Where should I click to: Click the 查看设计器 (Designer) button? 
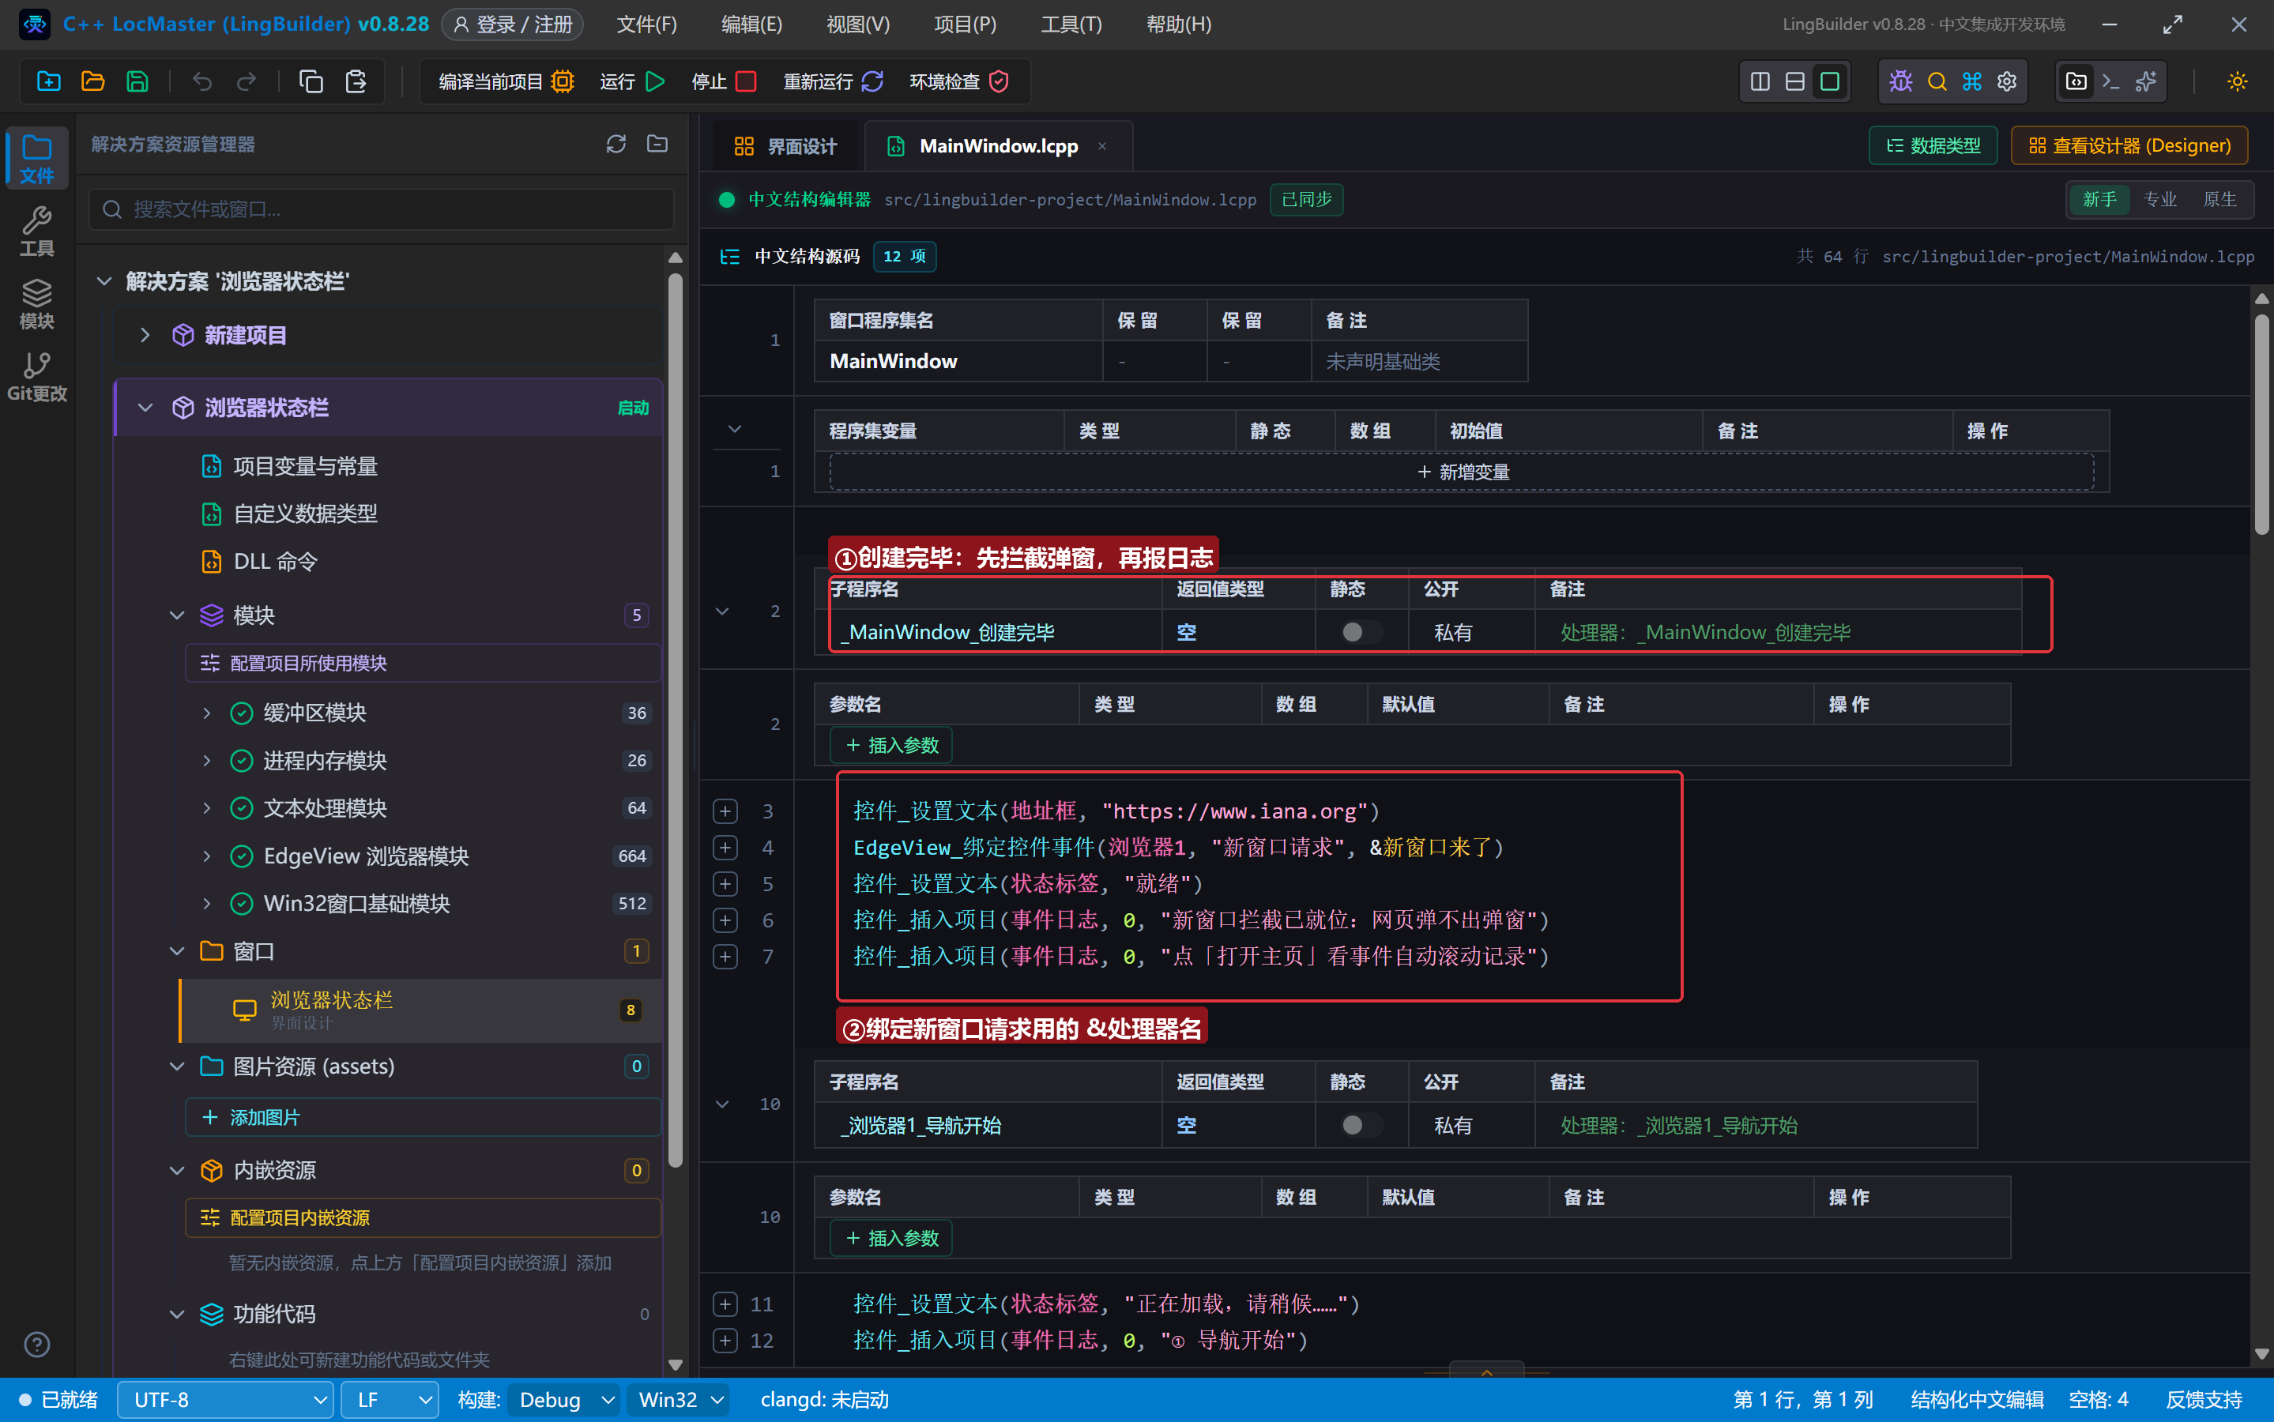pyautogui.click(x=2129, y=146)
